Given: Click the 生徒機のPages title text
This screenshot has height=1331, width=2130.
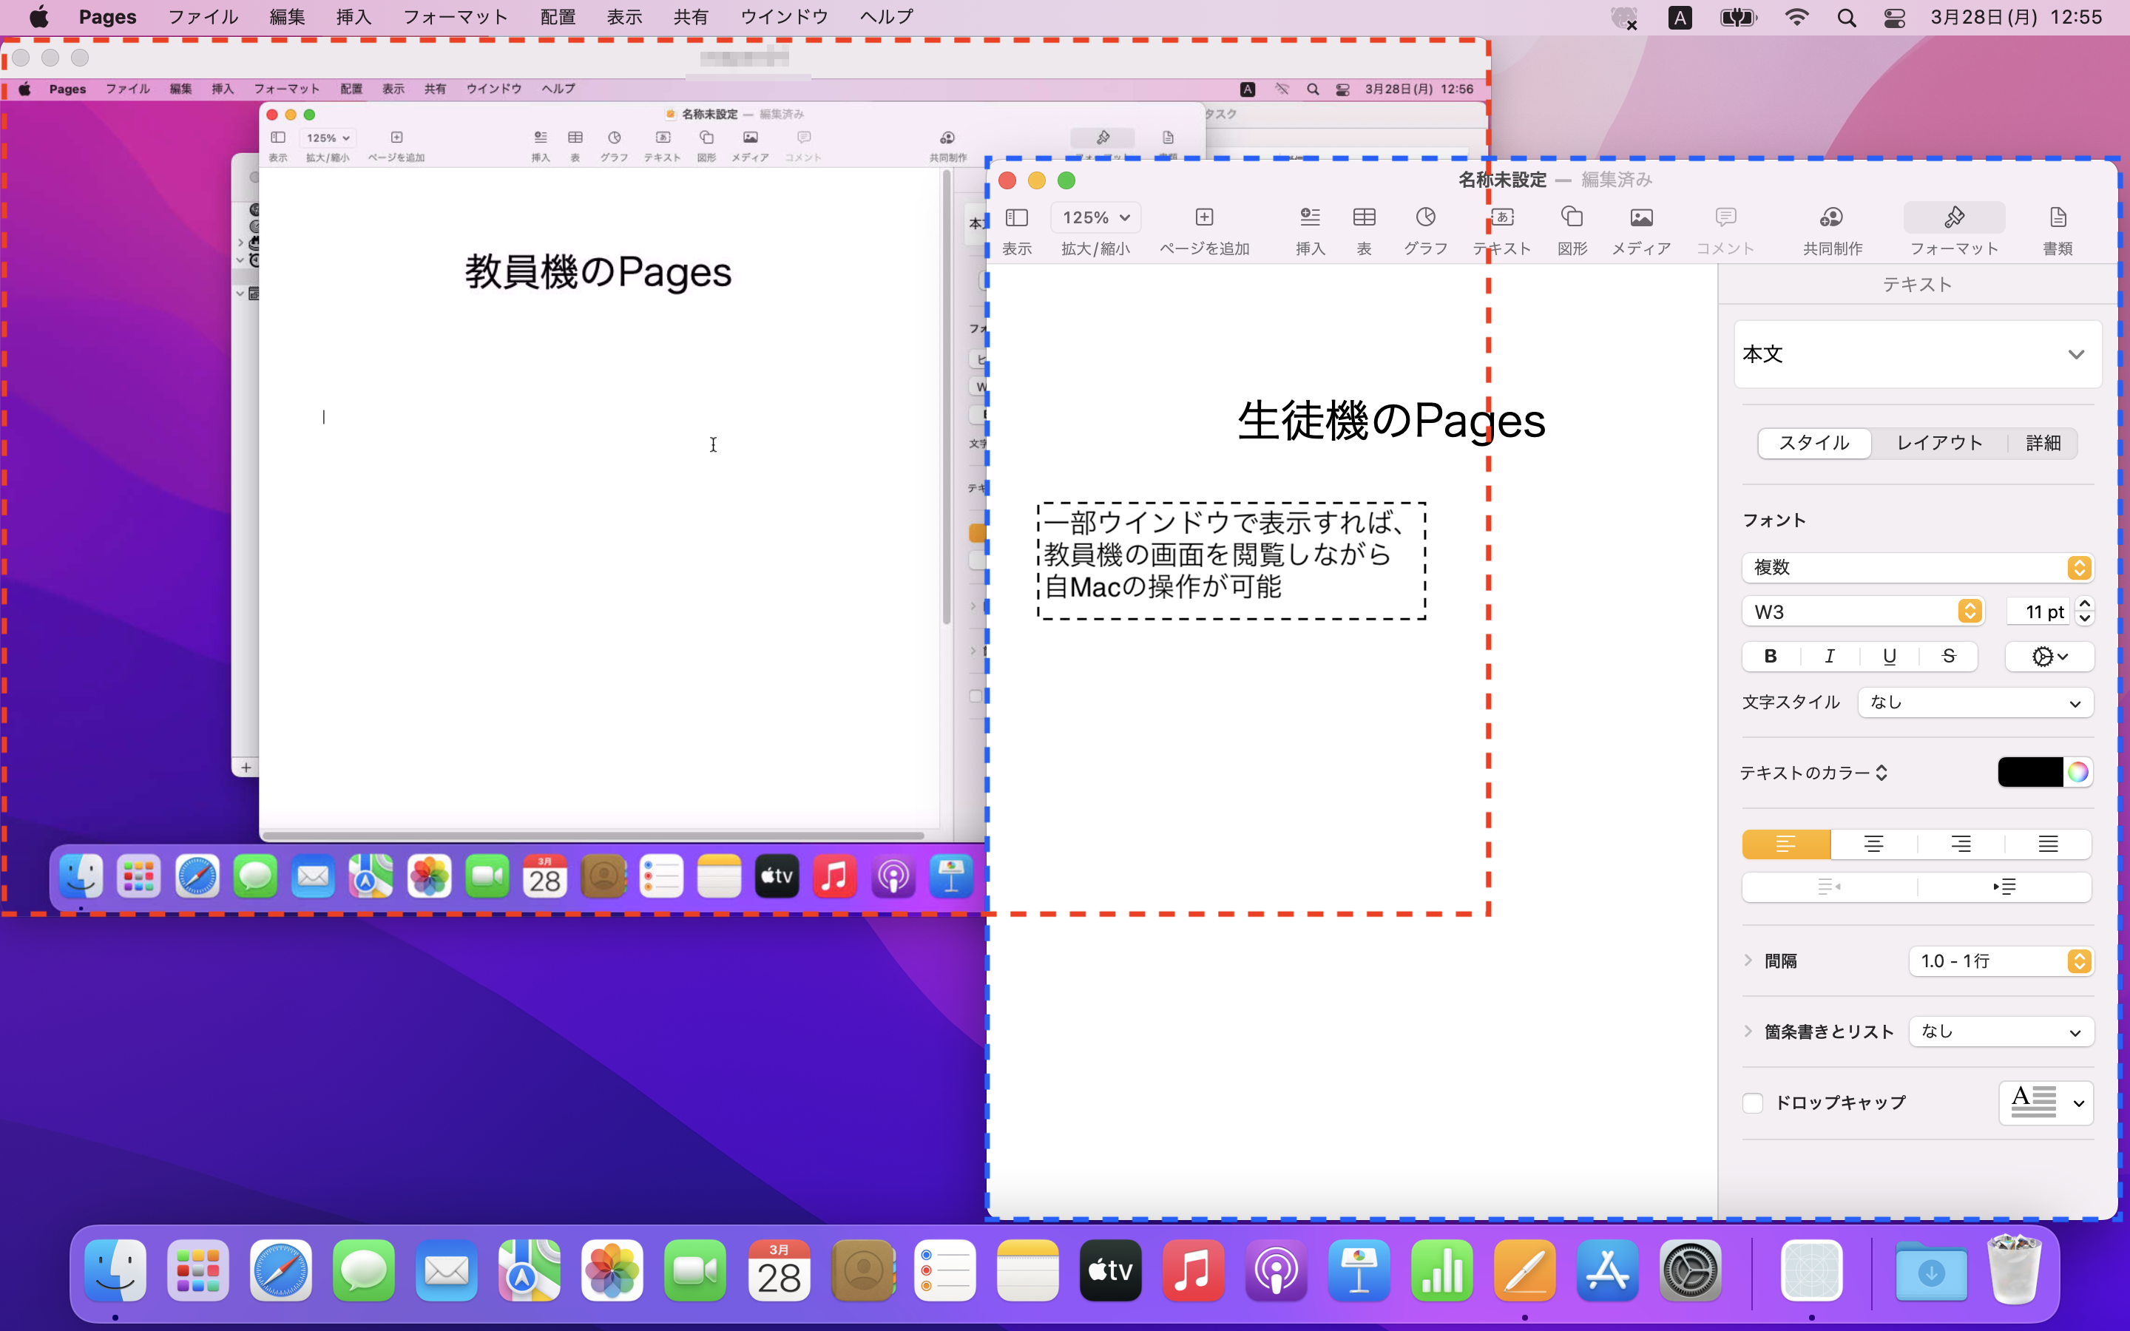Looking at the screenshot, I should click(x=1390, y=421).
